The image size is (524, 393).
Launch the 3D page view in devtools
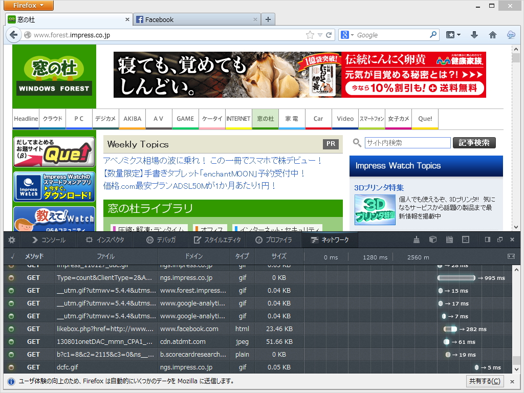(433, 239)
